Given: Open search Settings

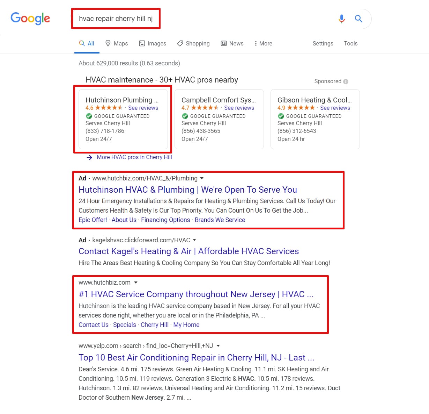Looking at the screenshot, I should pyautogui.click(x=323, y=43).
